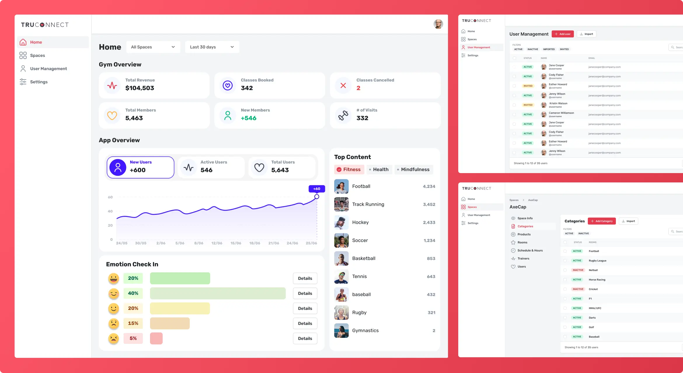Viewport: 683px width, 373px height.
Task: Switch to the Health content tab
Action: pyautogui.click(x=379, y=169)
